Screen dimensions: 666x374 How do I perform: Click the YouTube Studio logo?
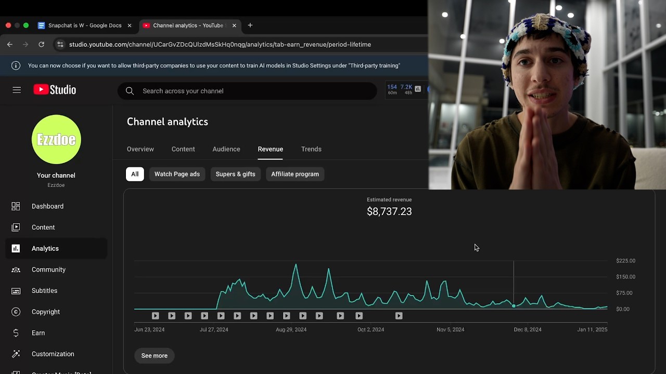[x=55, y=90]
